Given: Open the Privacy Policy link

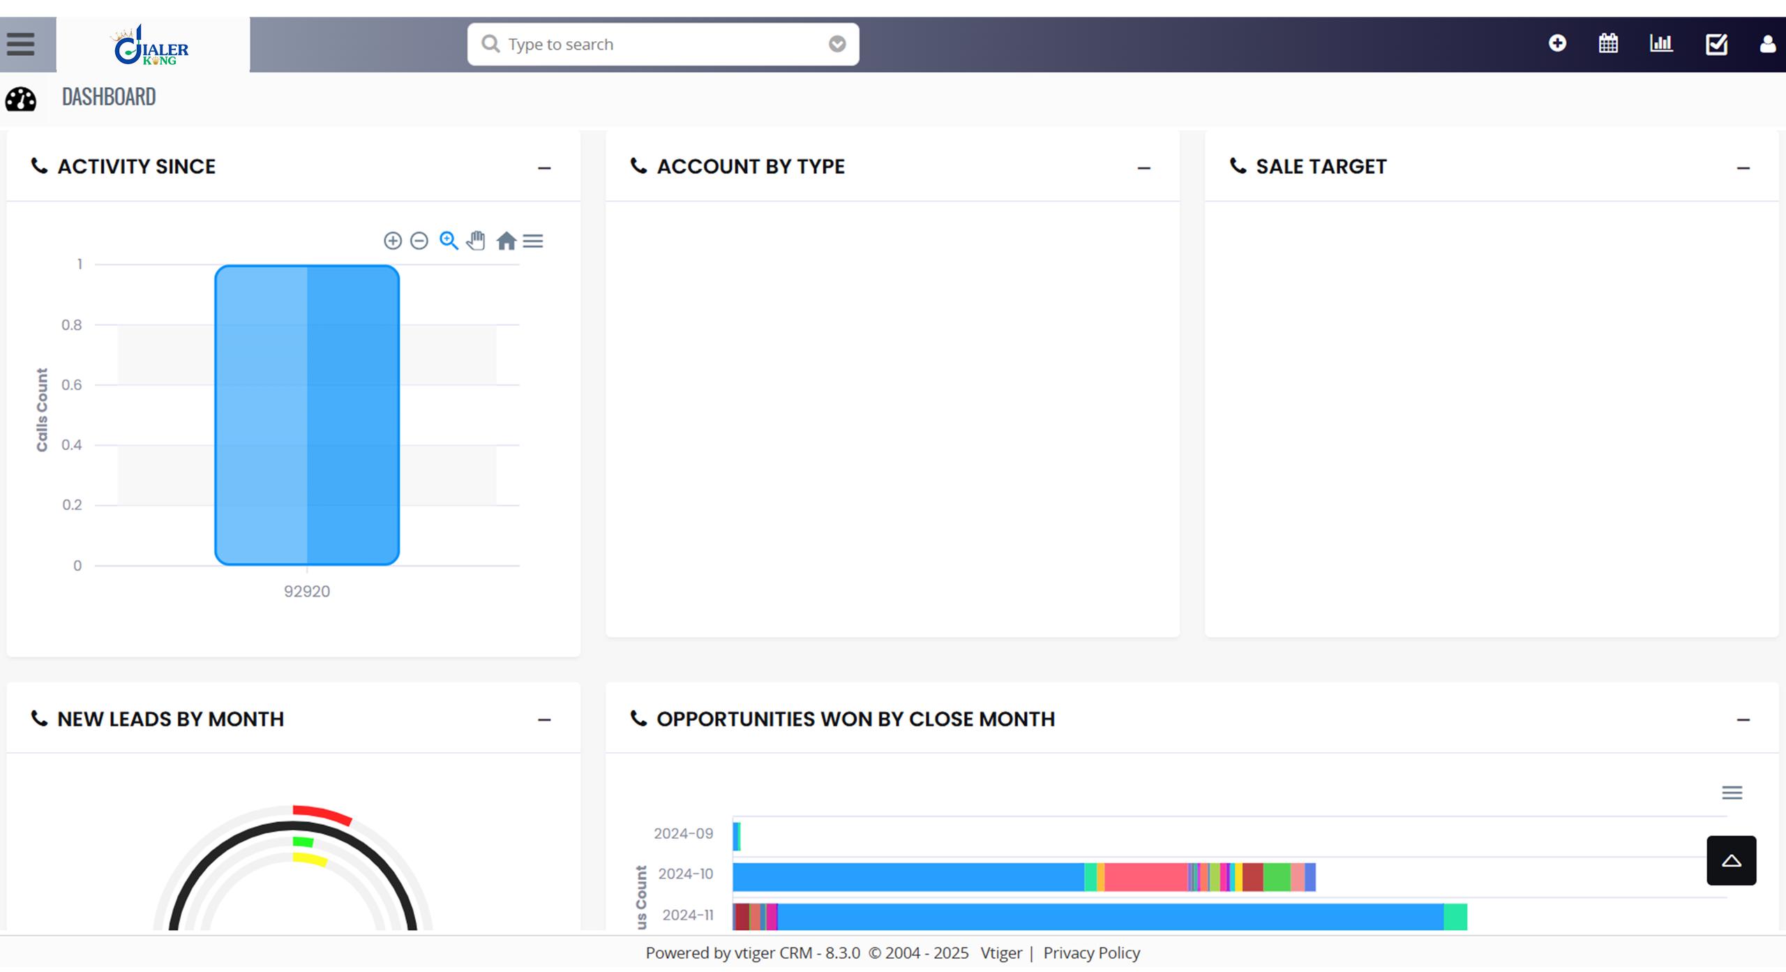Looking at the screenshot, I should (1091, 952).
